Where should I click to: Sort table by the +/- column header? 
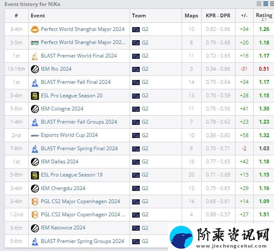tap(244, 16)
